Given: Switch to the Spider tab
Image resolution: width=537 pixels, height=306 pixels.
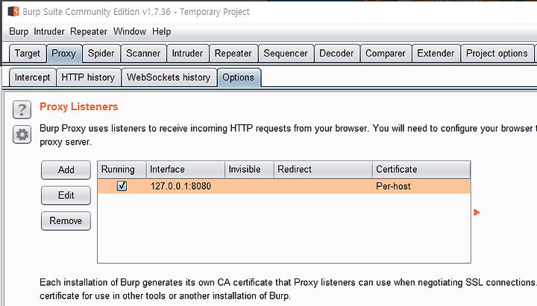Looking at the screenshot, I should pos(101,54).
